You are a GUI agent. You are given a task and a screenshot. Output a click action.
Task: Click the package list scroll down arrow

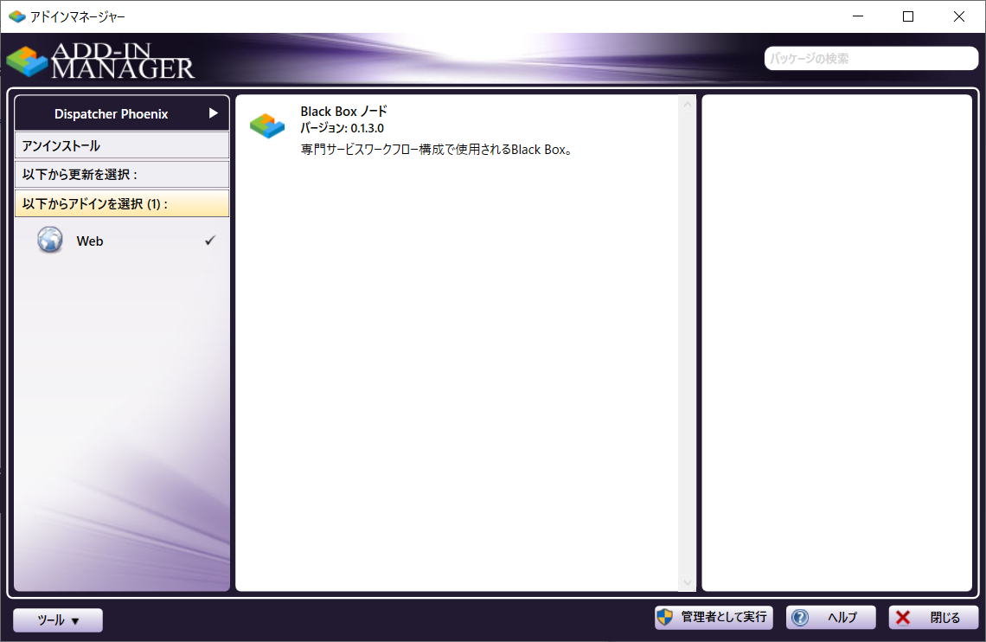(688, 582)
